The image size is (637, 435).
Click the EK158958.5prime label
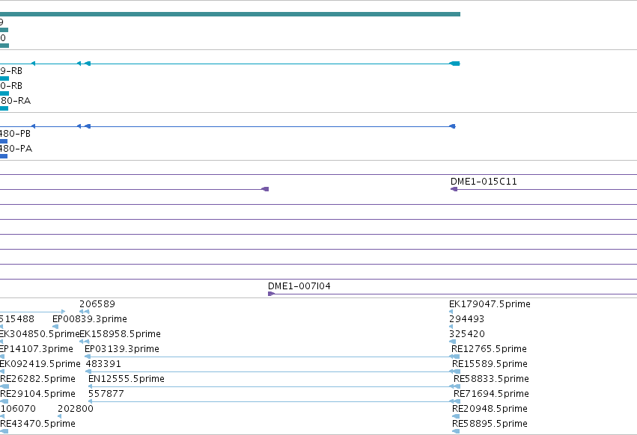pos(121,334)
